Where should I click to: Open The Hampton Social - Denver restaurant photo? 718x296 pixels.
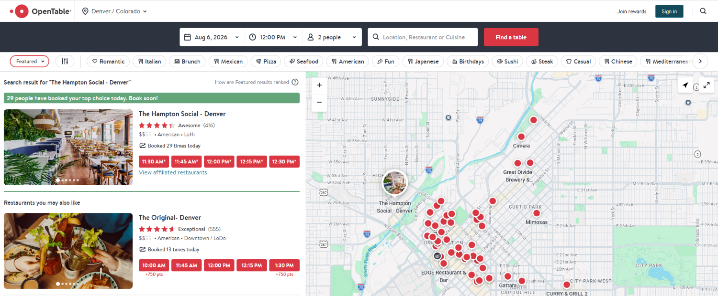68,147
